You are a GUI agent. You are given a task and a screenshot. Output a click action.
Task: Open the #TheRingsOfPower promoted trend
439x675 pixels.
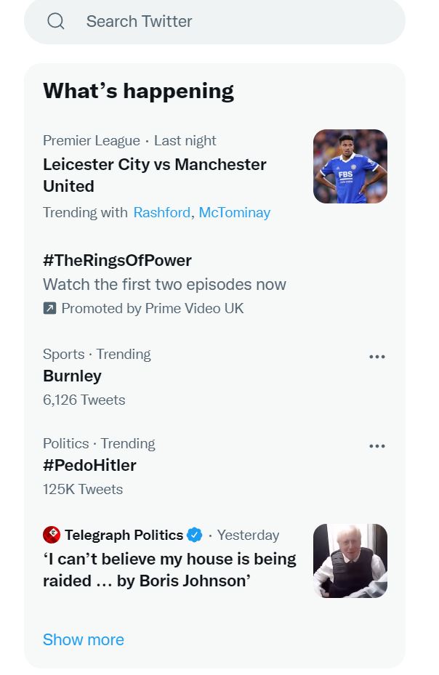117,260
